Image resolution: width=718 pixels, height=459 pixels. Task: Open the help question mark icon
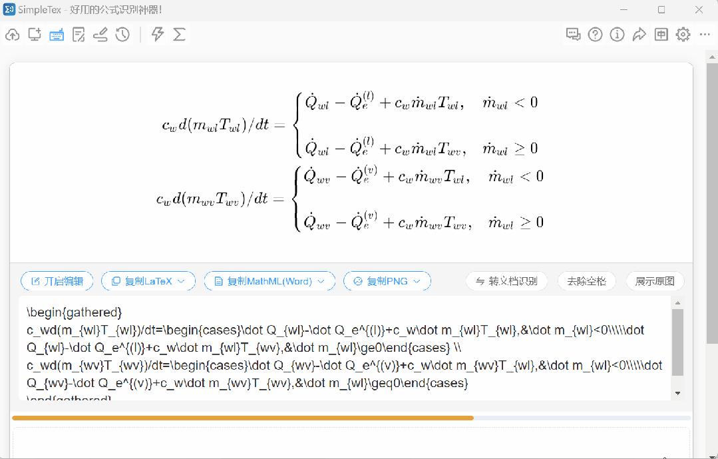[595, 35]
